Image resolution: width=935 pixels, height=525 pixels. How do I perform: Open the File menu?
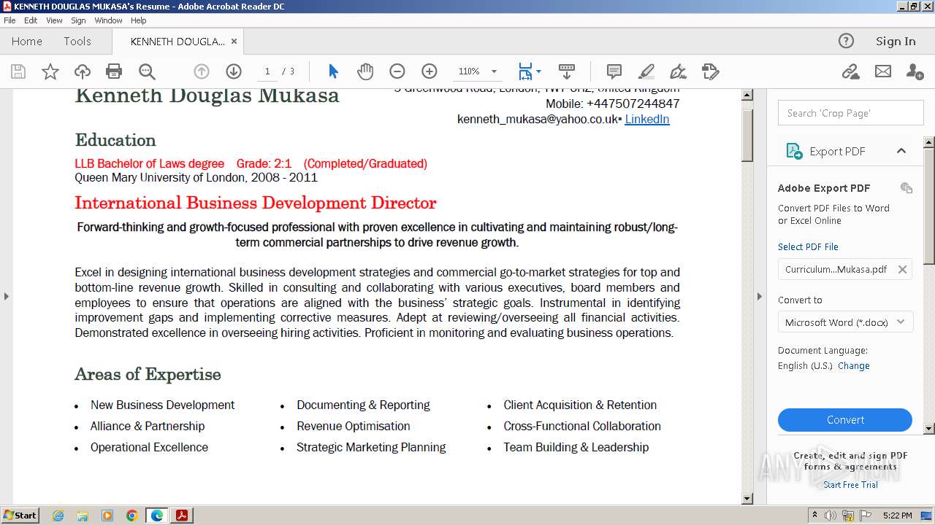[x=9, y=20]
